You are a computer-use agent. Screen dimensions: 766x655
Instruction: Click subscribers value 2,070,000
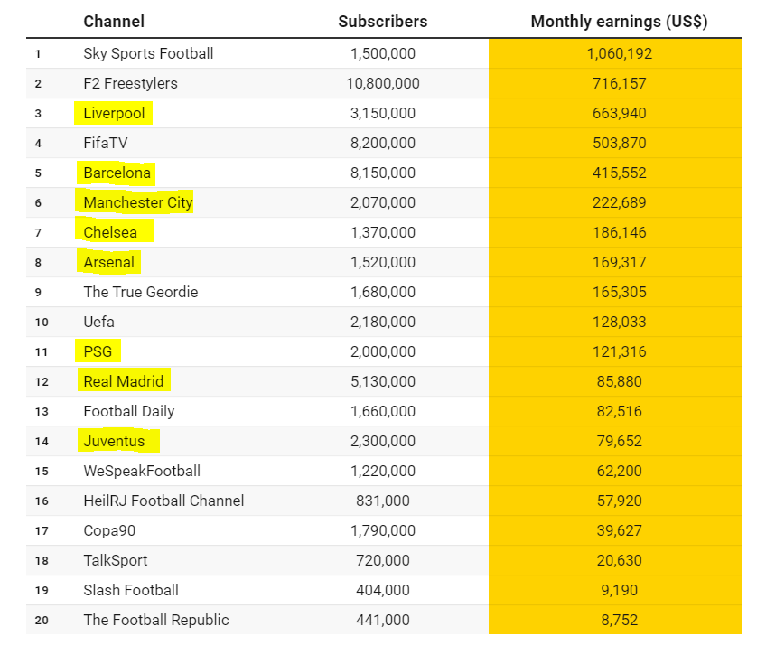(x=382, y=202)
